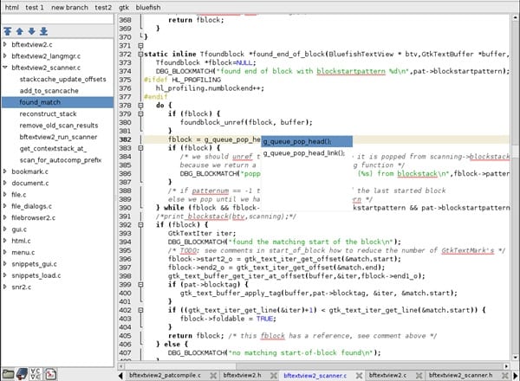Open the bftextview2.h document tab
This screenshot has width=520, height=381.
(242, 375)
